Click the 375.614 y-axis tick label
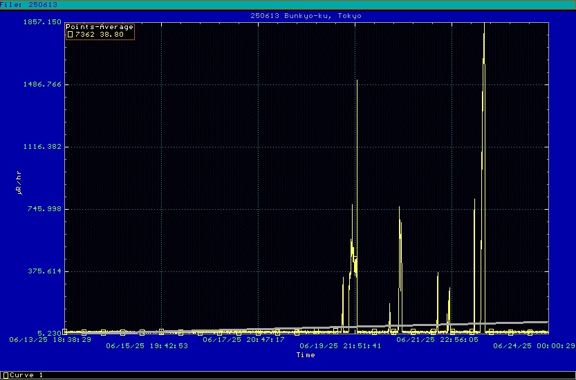The image size is (576, 380). click(x=46, y=271)
